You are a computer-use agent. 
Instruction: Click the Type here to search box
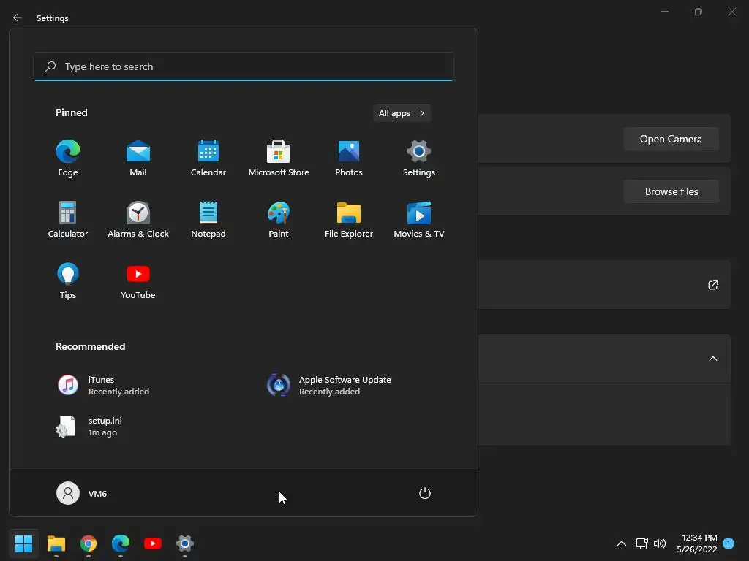click(x=244, y=66)
